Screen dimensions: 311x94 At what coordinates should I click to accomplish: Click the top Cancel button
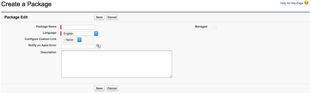(x=112, y=17)
